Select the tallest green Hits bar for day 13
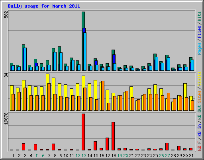204x160 pixels. coord(83,20)
